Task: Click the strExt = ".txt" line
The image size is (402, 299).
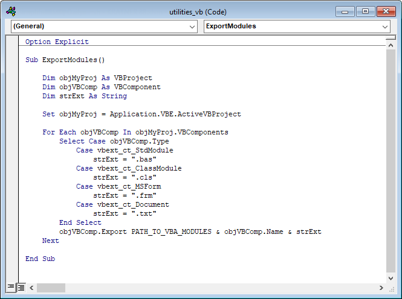Action: tap(125, 213)
